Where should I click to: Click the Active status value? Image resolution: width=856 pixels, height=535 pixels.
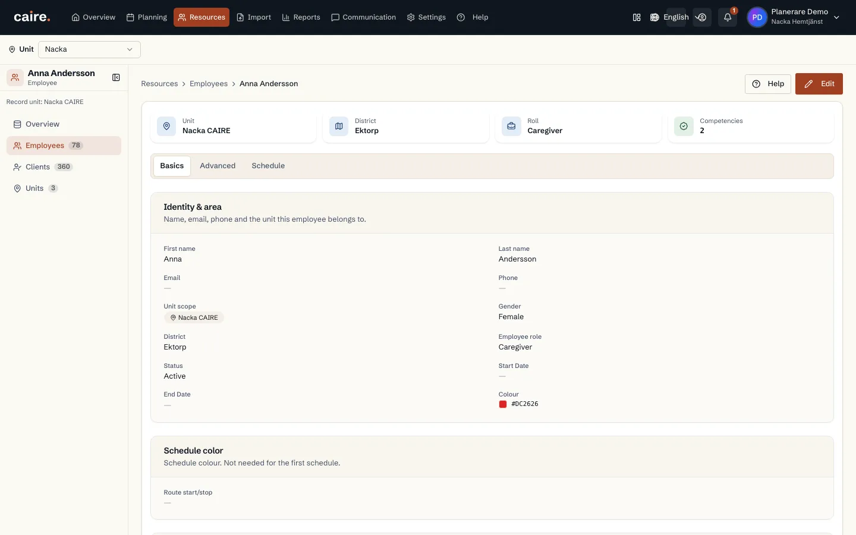175,376
